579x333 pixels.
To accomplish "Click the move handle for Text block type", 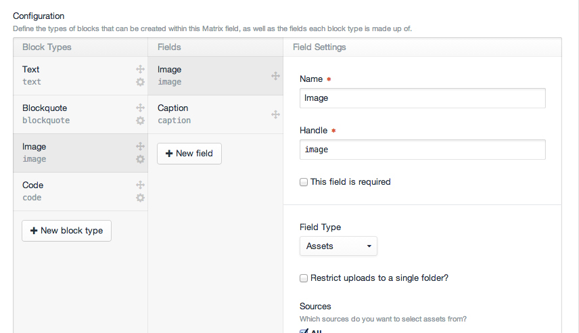I will tap(140, 69).
